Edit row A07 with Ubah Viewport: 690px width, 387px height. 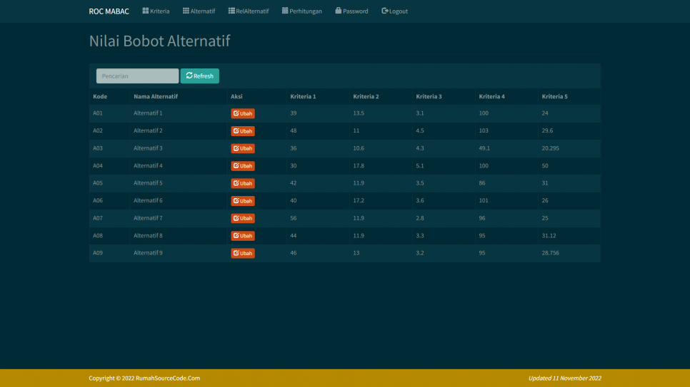243,218
